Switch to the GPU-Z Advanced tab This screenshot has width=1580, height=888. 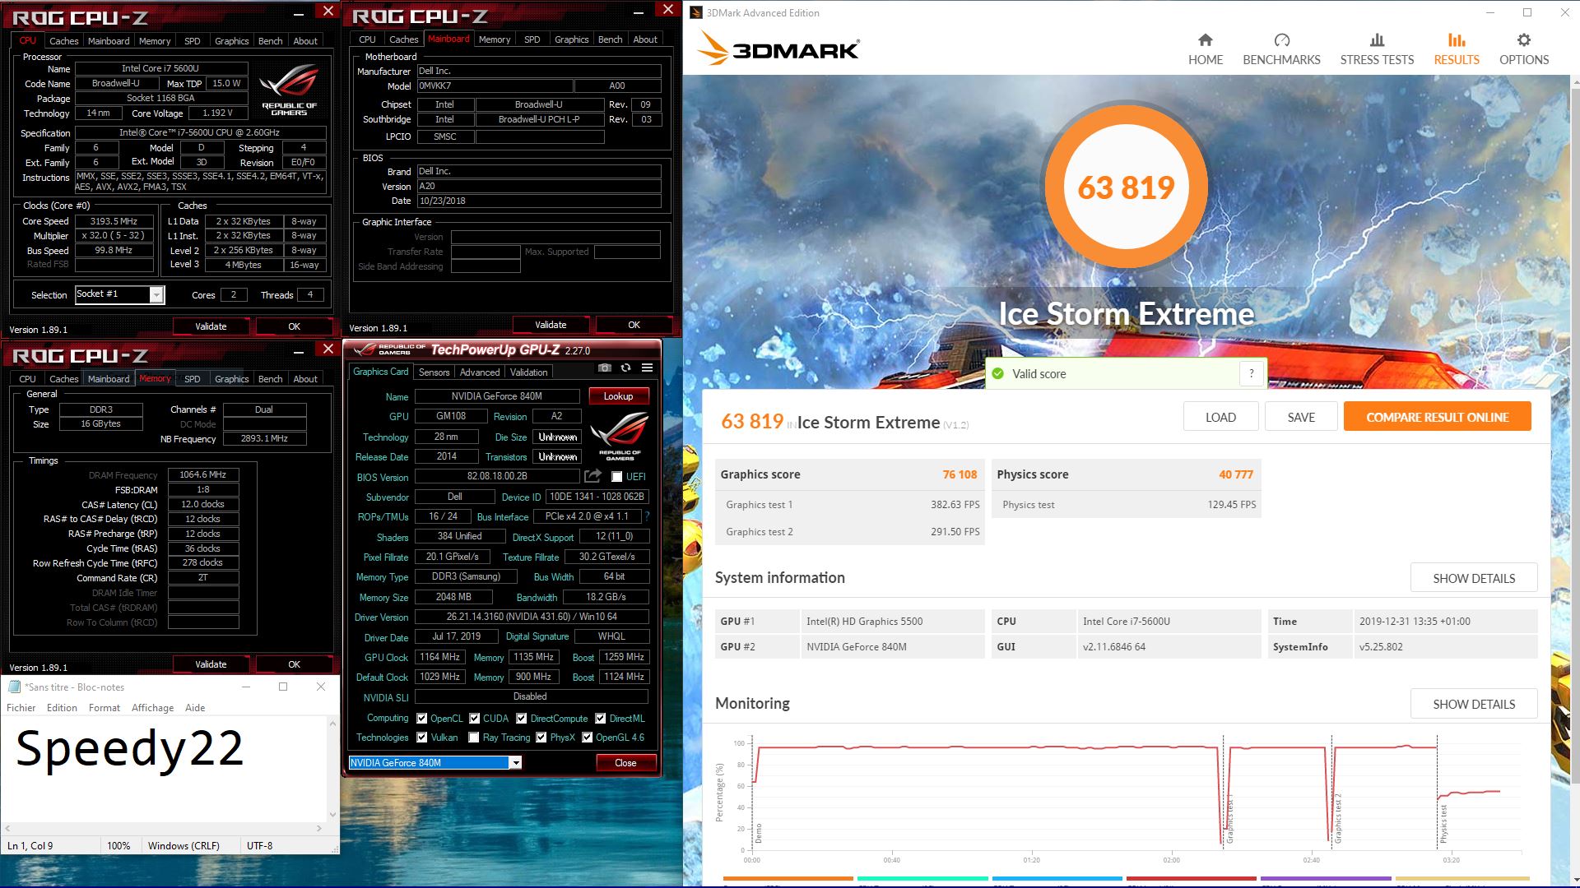(480, 372)
